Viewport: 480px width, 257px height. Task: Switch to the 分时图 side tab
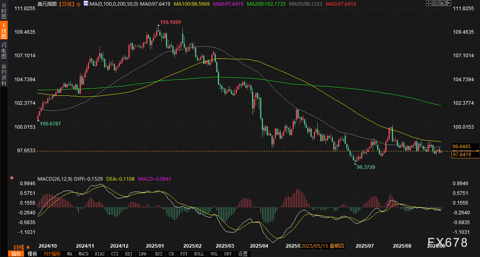click(4, 14)
